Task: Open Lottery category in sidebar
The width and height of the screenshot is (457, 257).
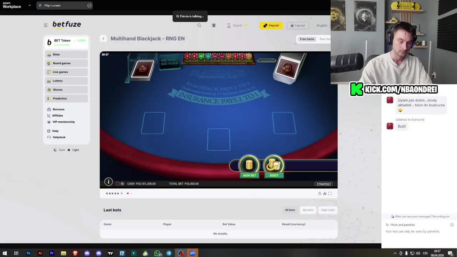Action: pyautogui.click(x=66, y=81)
